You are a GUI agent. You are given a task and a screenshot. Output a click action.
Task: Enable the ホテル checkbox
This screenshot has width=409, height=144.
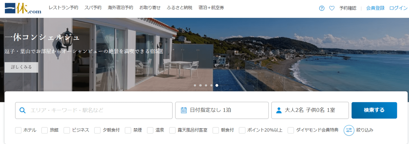tap(18, 130)
